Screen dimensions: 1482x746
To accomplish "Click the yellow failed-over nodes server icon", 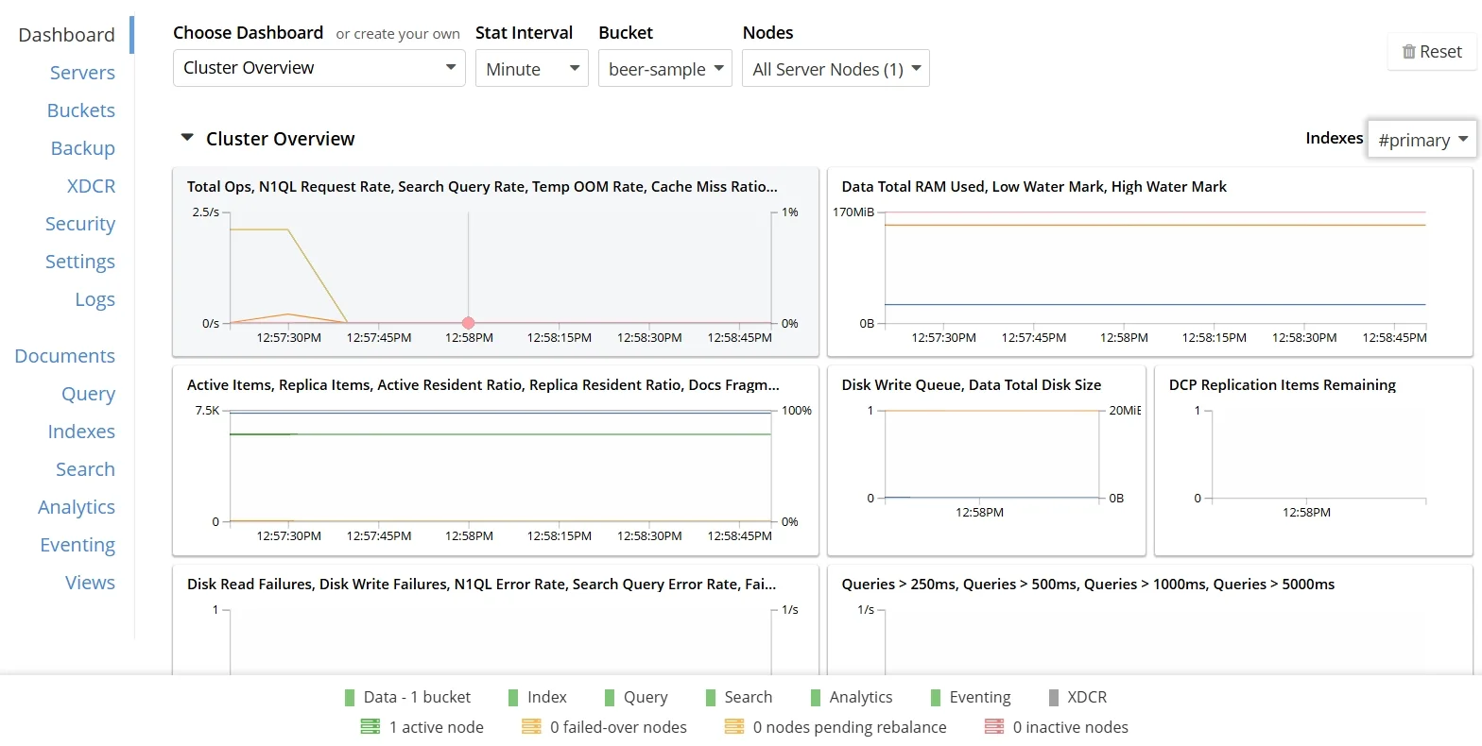I will click(x=531, y=727).
